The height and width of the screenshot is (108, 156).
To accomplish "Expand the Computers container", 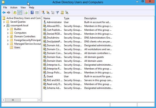I will pyautogui.click(x=8, y=33).
